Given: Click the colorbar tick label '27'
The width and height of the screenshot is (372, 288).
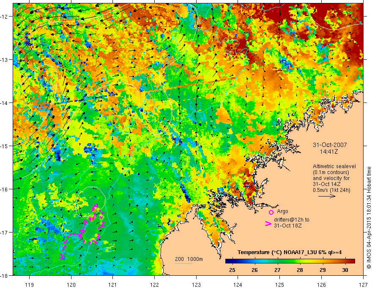Looking at the screenshot, I should click(277, 270).
